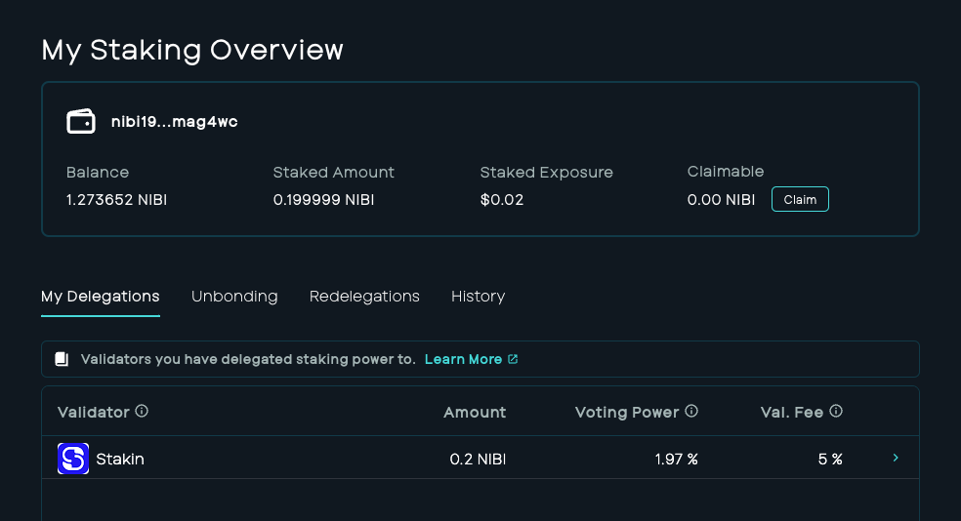Claim the staking rewards
Screen dimensions: 961x521
[800, 200]
